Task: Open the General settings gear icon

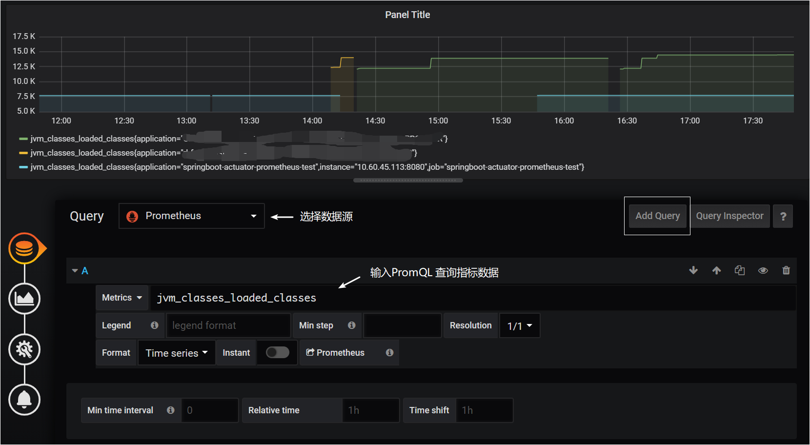Action: coord(24,349)
